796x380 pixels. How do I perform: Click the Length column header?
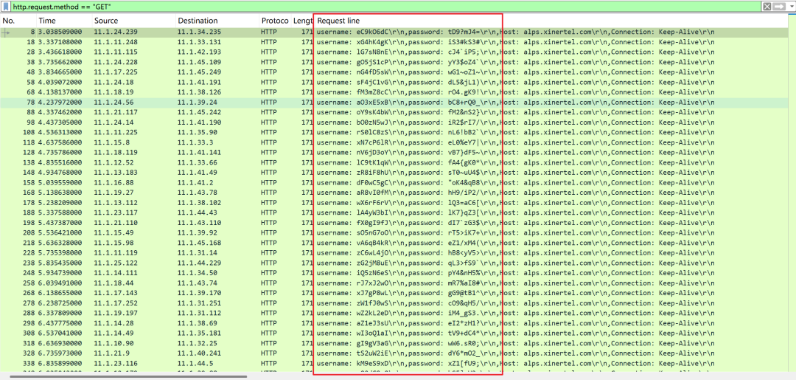coord(302,21)
